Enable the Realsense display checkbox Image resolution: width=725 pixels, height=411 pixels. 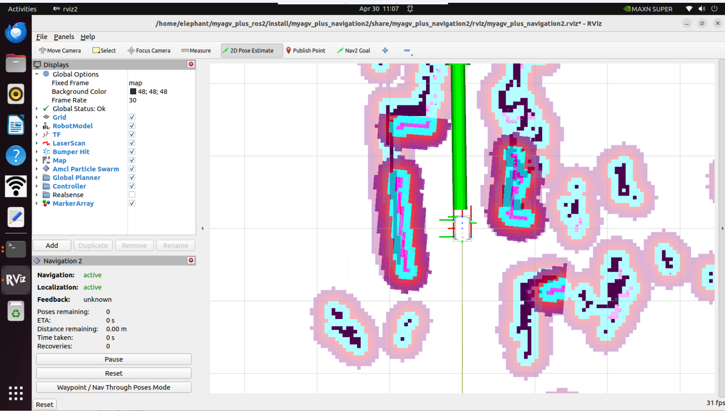132,195
